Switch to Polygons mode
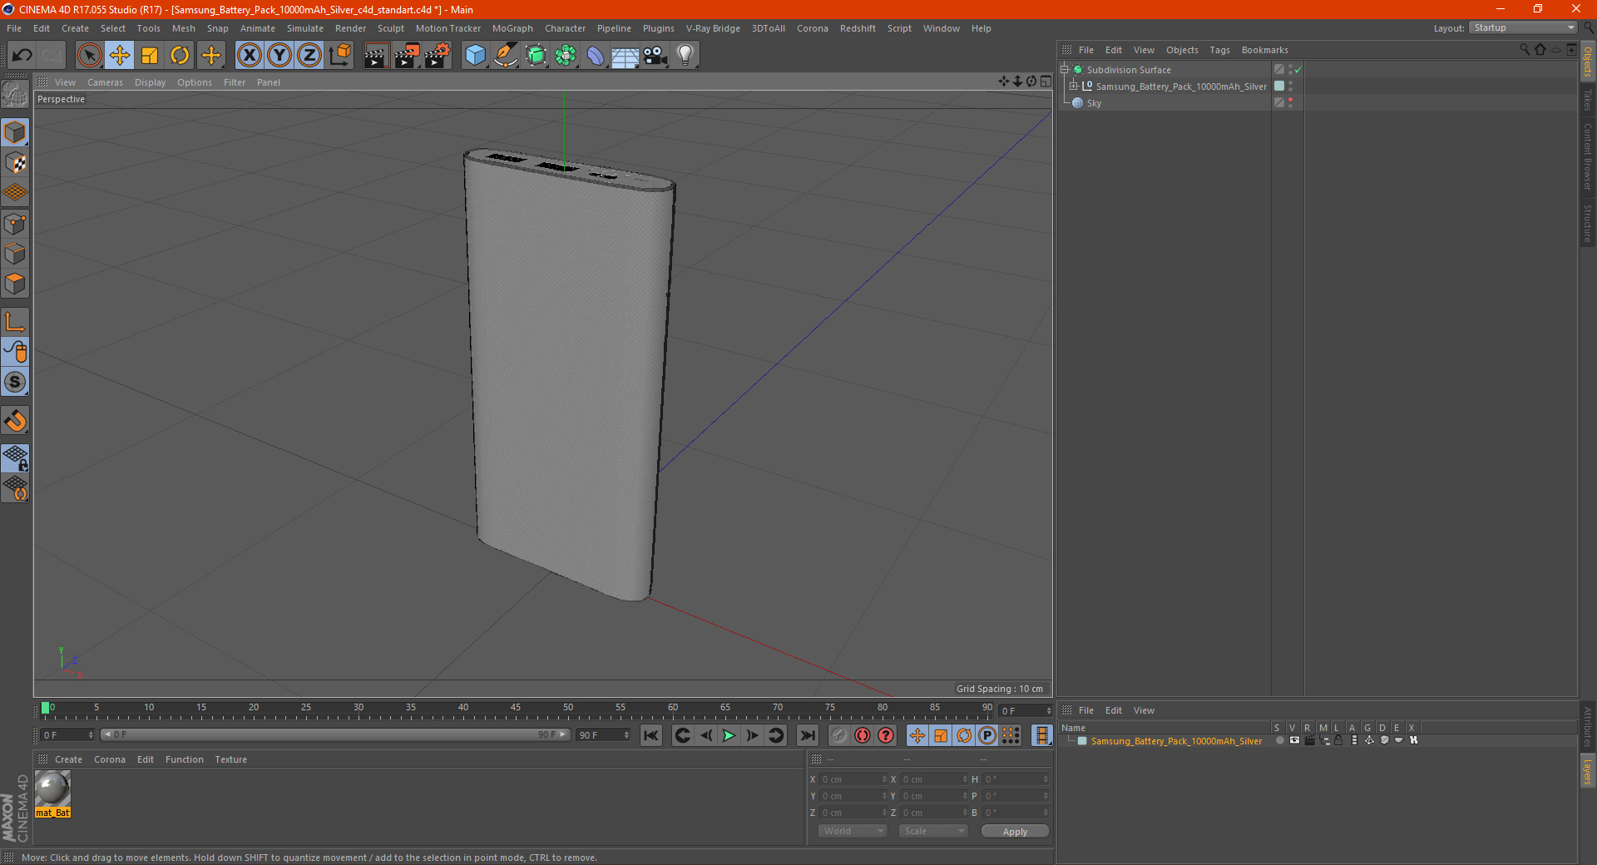 (x=15, y=284)
